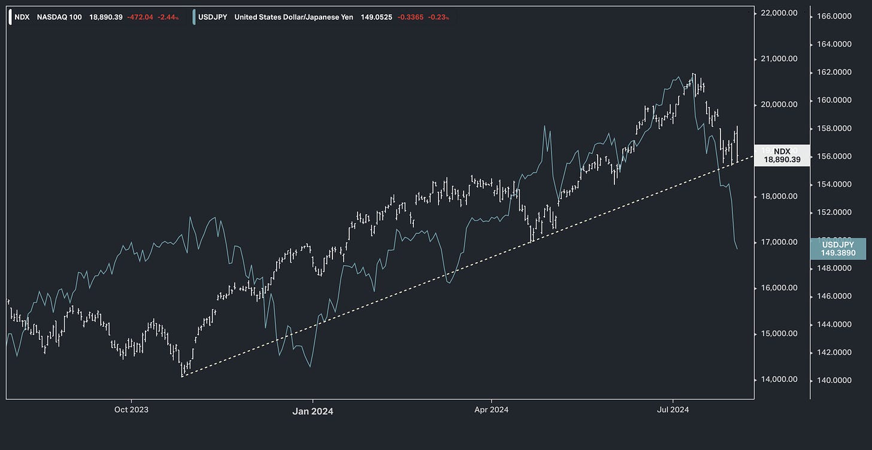Viewport: 872px width, 450px height.
Task: Click the 142.0000 USDJPY axis label
Action: pyautogui.click(x=834, y=352)
